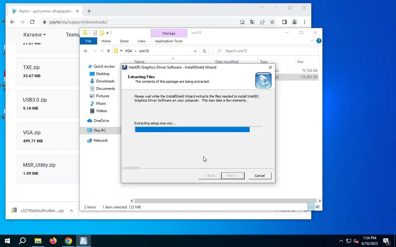Image resolution: width=396 pixels, height=247 pixels.
Task: Show hidden system tray icons
Action: coord(341,241)
